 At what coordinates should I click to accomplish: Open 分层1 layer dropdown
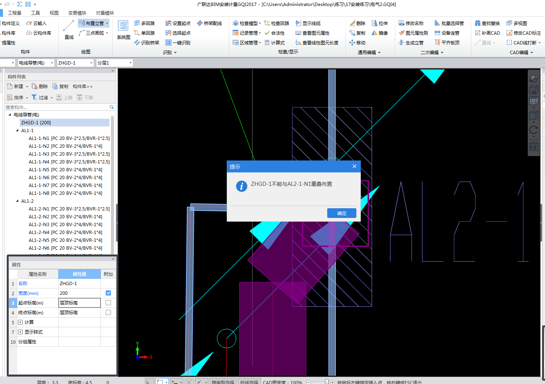coord(130,63)
